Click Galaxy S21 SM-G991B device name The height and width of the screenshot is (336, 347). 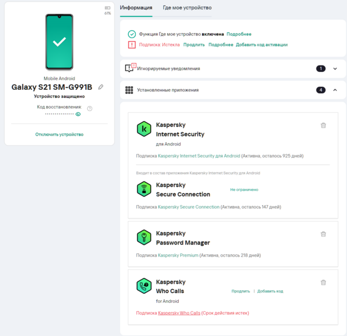(52, 87)
